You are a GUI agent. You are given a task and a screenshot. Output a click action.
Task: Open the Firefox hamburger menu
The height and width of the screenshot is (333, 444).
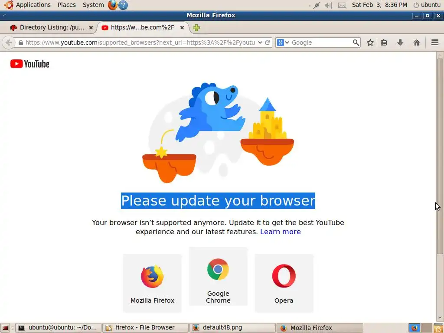pyautogui.click(x=435, y=42)
